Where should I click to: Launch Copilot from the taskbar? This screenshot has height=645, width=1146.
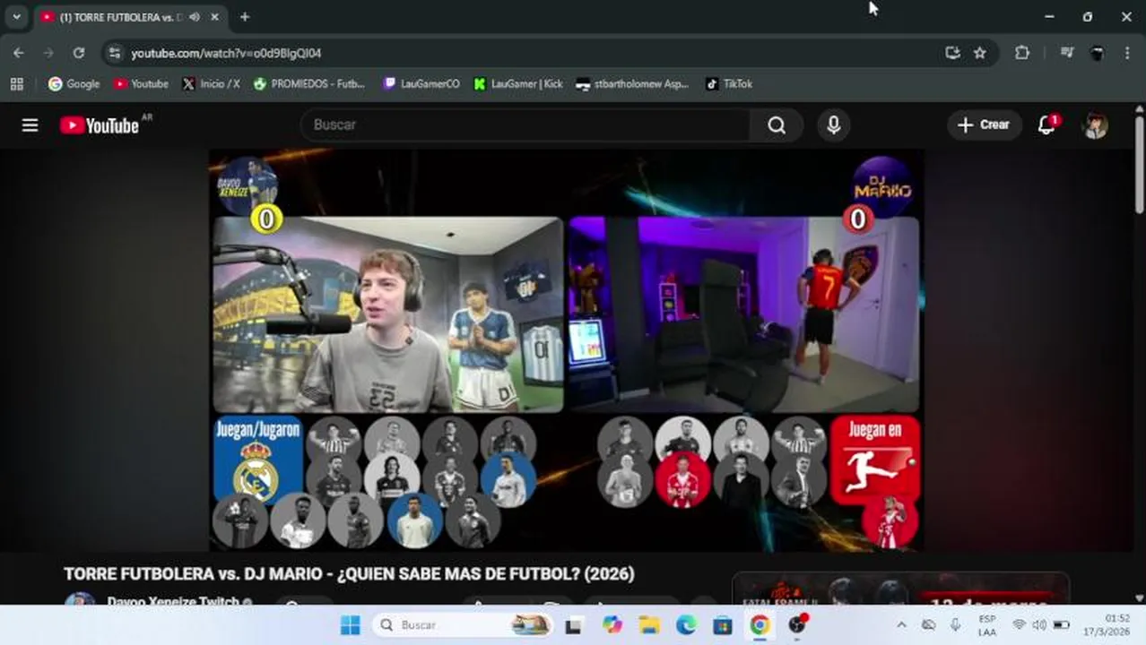612,625
